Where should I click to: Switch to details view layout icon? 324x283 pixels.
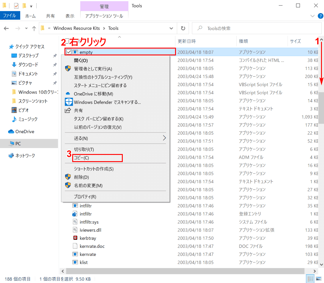(310, 279)
